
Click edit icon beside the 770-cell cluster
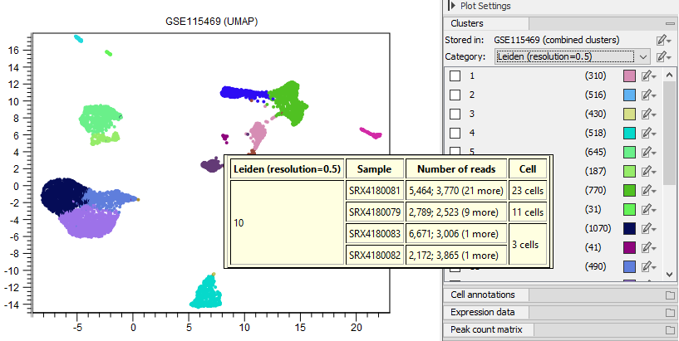648,190
